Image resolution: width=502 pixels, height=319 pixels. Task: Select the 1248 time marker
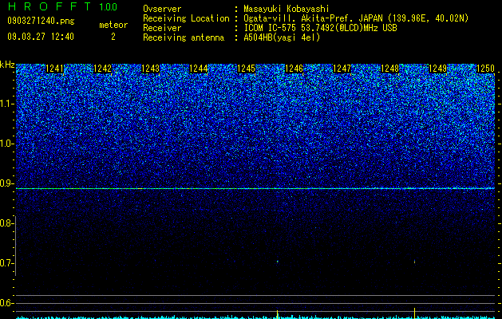click(x=390, y=69)
